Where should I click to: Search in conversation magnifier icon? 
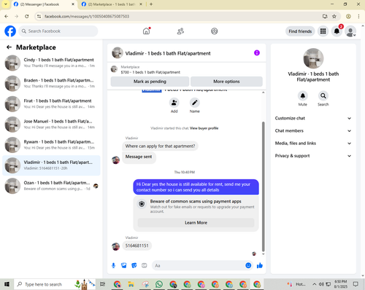pyautogui.click(x=323, y=95)
